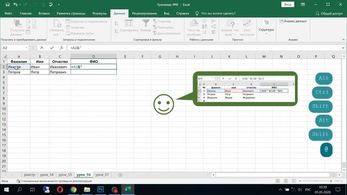Click the sort ascending A-Z icon

(x=117, y=23)
